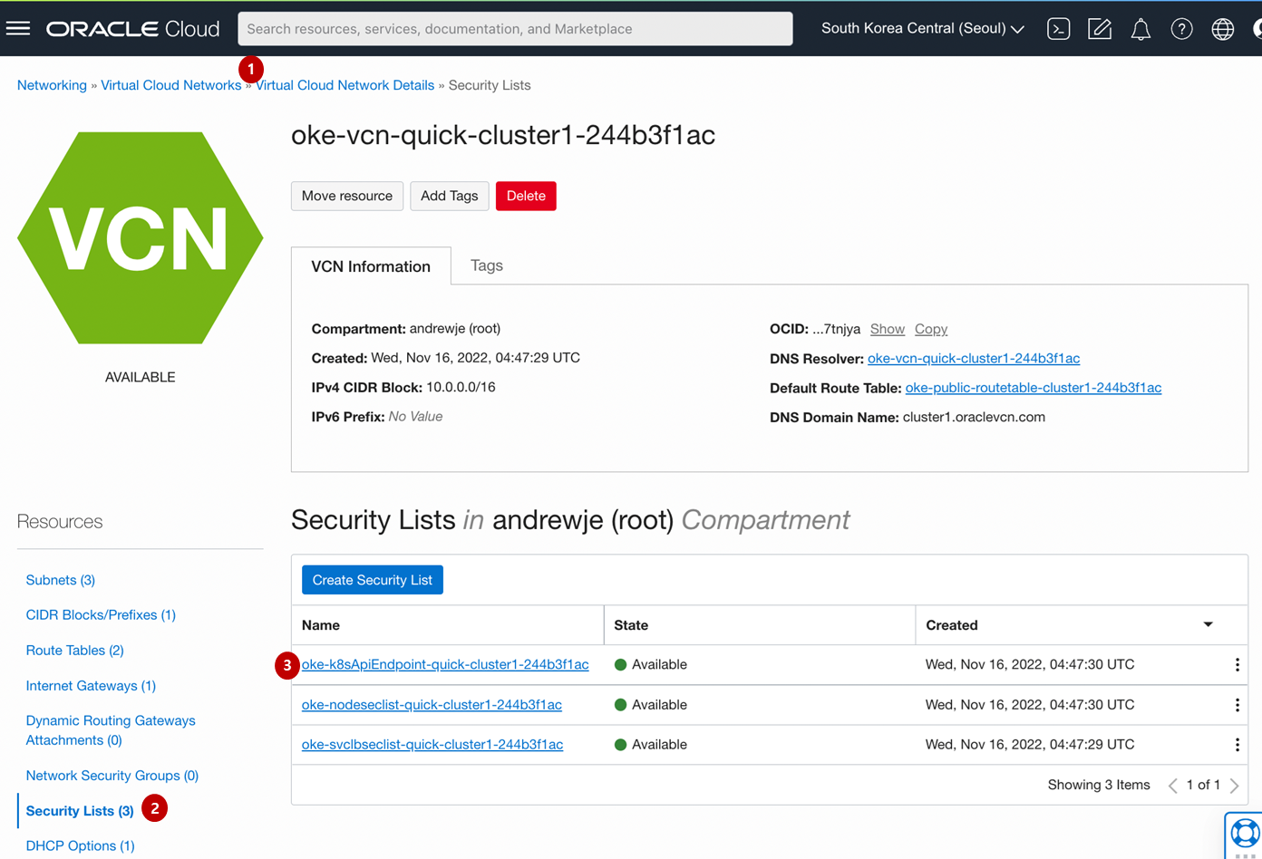Image resolution: width=1262 pixels, height=859 pixels.
Task: Click the Oracle Cloud logo
Action: coord(133,29)
